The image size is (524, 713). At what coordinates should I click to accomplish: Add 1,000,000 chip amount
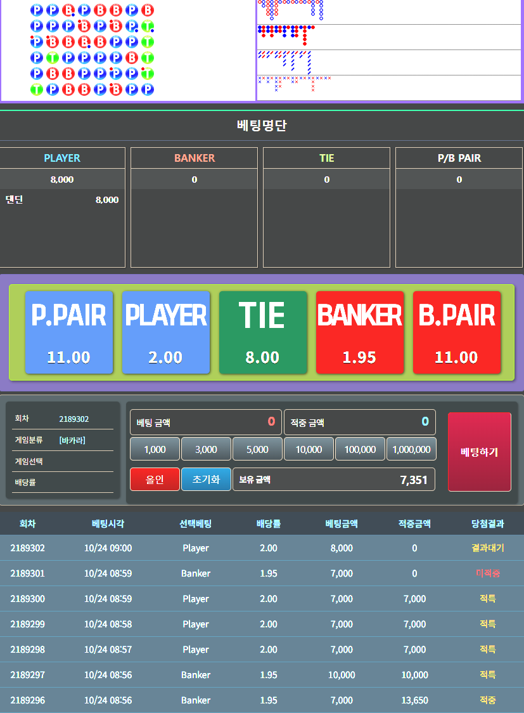coord(411,449)
